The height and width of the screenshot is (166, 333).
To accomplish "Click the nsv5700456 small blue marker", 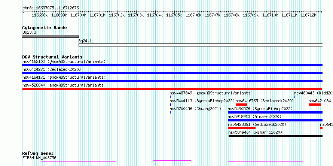I will click(x=170, y=112).
